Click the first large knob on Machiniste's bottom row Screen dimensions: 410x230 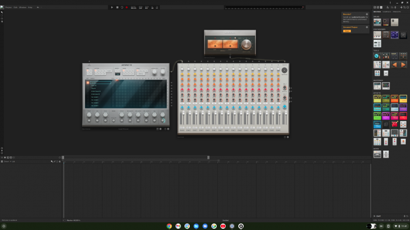(89, 114)
